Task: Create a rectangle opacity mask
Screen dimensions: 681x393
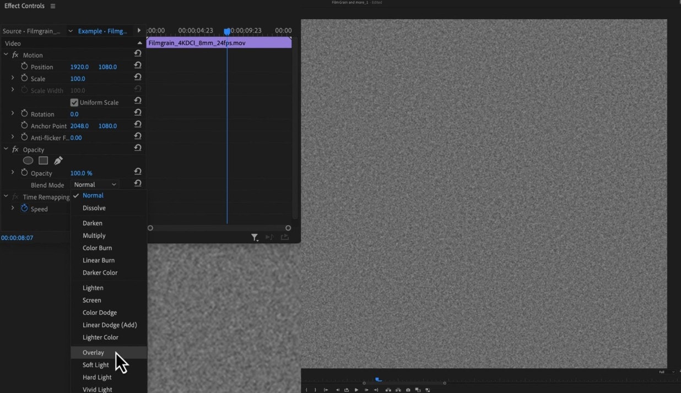Action: pyautogui.click(x=43, y=160)
